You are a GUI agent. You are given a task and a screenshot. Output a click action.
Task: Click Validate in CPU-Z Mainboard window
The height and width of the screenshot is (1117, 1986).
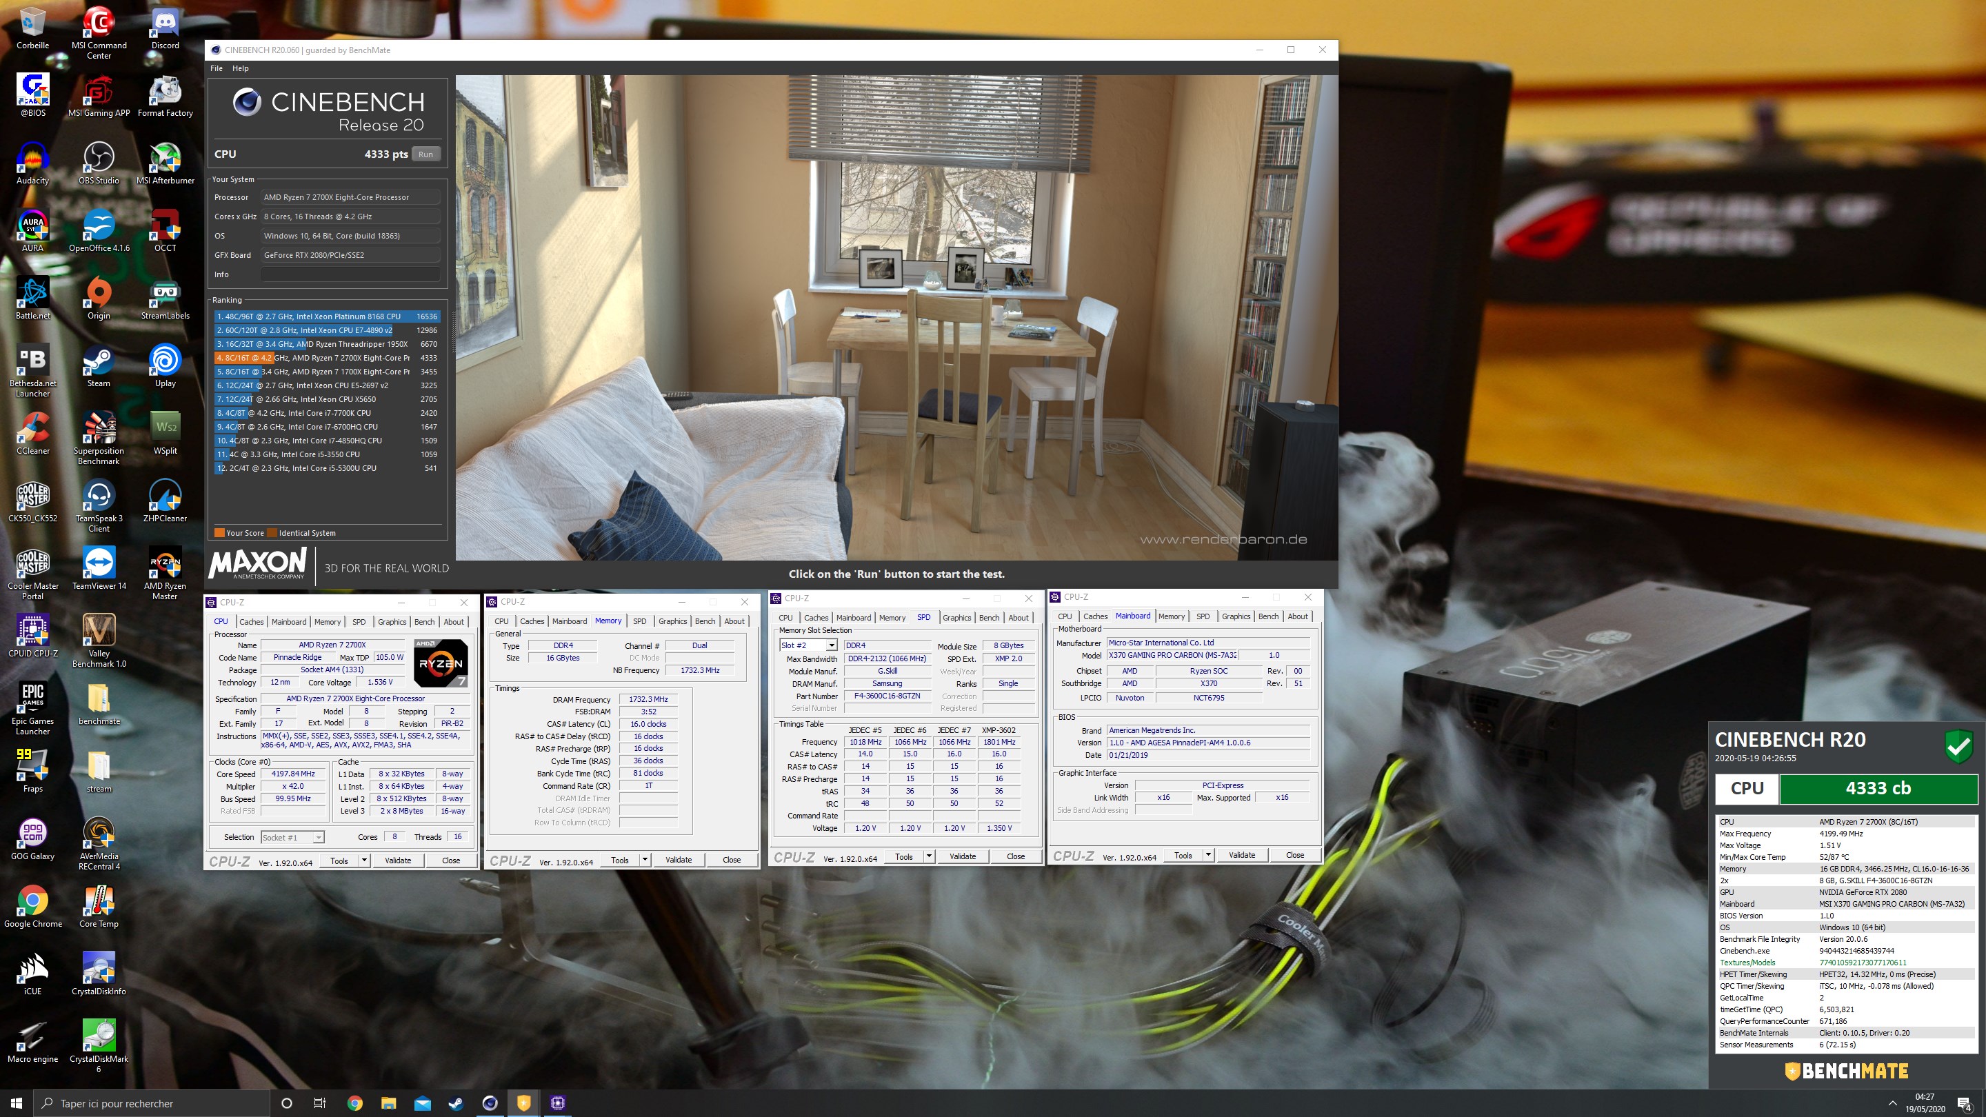point(1241,855)
